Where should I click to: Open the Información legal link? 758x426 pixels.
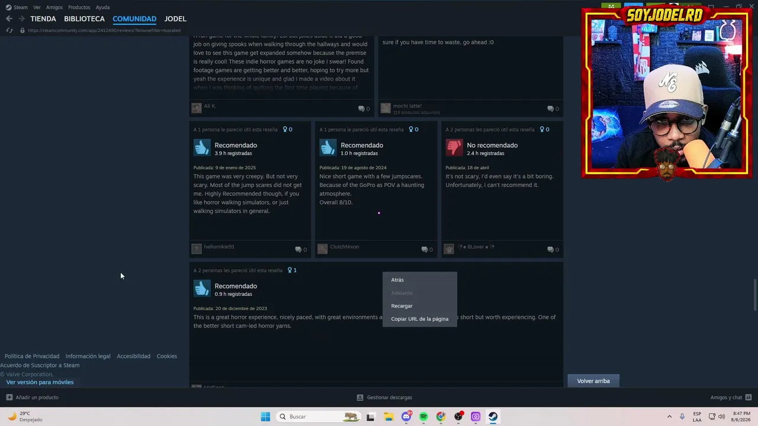88,356
